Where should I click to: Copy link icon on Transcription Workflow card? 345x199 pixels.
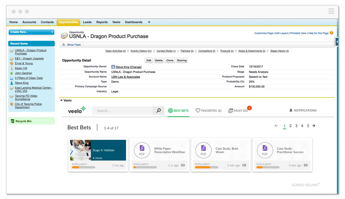183,165
